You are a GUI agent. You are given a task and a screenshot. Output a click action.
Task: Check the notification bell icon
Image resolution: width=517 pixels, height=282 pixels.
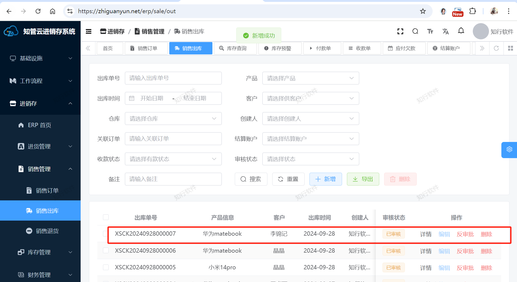(x=461, y=31)
